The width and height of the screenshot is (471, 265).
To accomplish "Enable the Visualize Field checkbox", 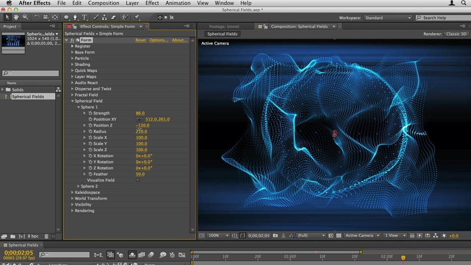I will click(137, 180).
